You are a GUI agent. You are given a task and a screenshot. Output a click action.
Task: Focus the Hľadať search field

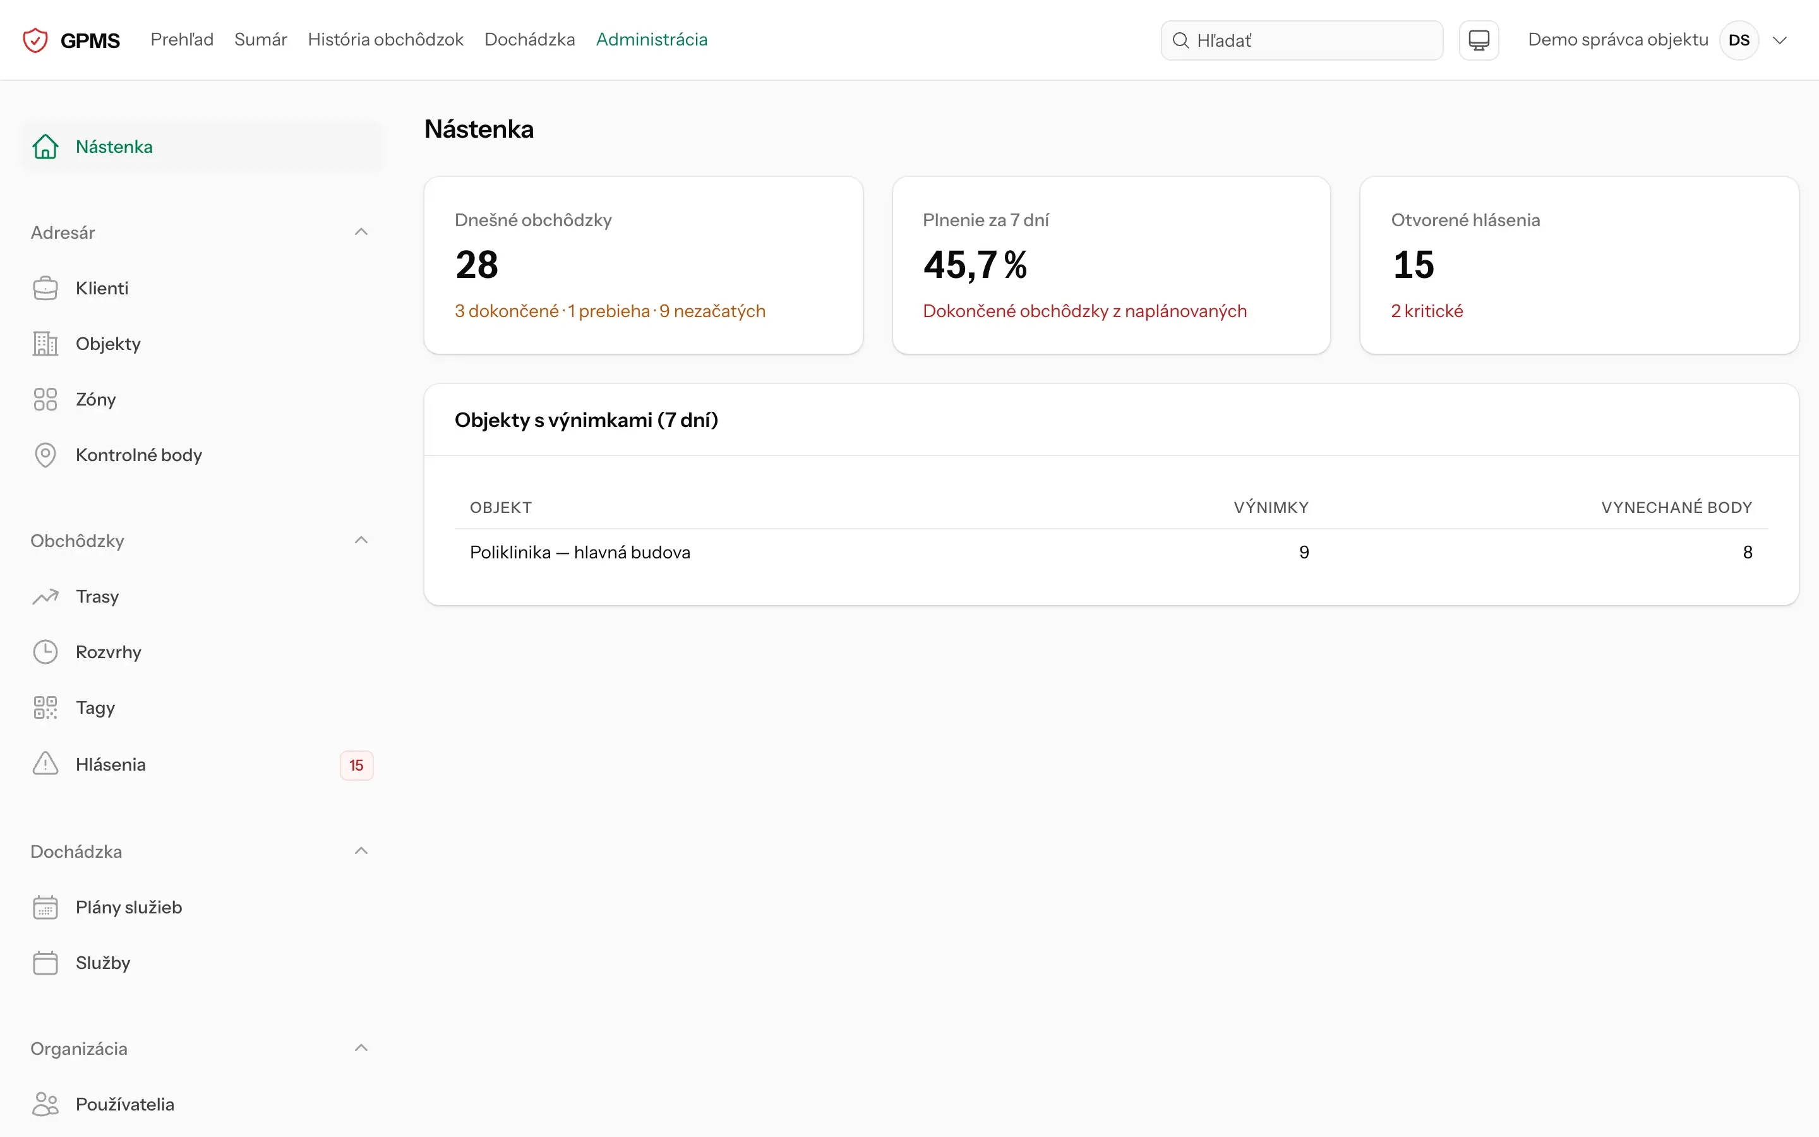pos(1302,40)
